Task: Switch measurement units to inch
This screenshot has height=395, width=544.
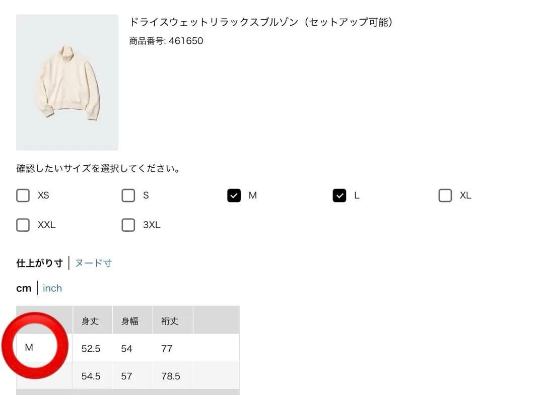Action: click(52, 288)
